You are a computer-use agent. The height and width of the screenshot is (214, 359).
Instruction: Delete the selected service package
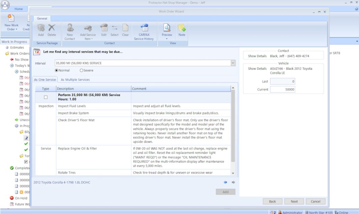(52, 30)
